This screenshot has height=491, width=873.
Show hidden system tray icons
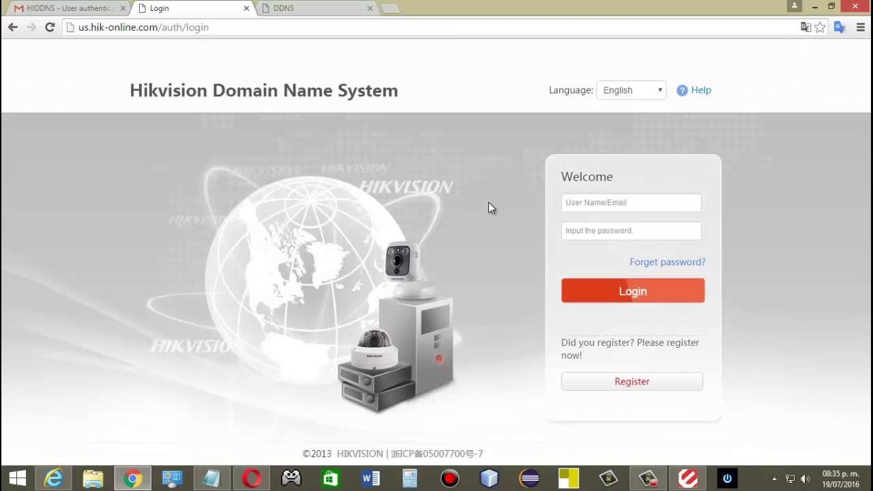[x=774, y=479]
